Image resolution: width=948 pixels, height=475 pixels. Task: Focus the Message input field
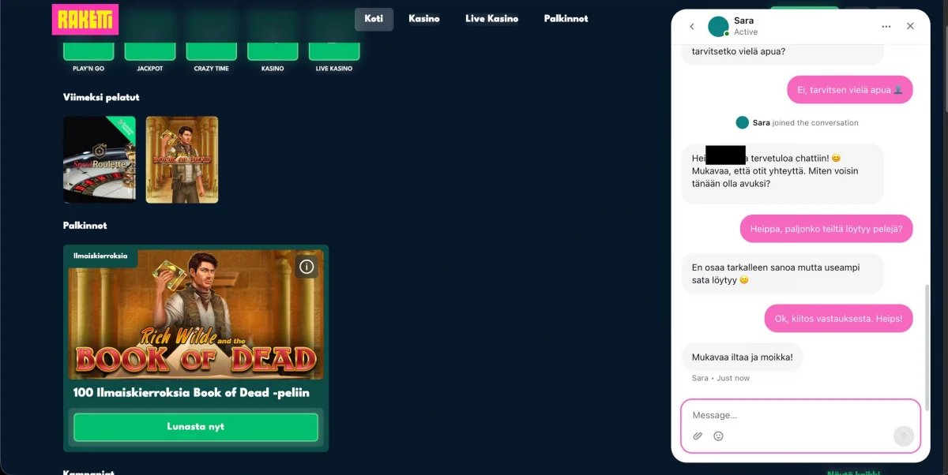[800, 415]
